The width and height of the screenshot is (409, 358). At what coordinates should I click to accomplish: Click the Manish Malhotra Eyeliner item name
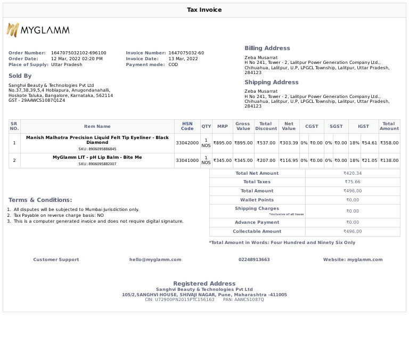pyautogui.click(x=97, y=140)
